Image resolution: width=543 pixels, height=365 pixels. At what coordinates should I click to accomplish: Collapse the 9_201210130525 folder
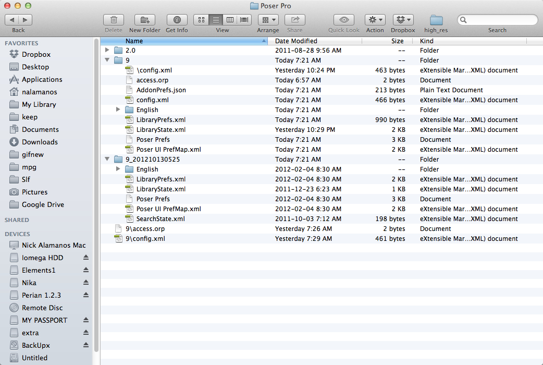(107, 159)
